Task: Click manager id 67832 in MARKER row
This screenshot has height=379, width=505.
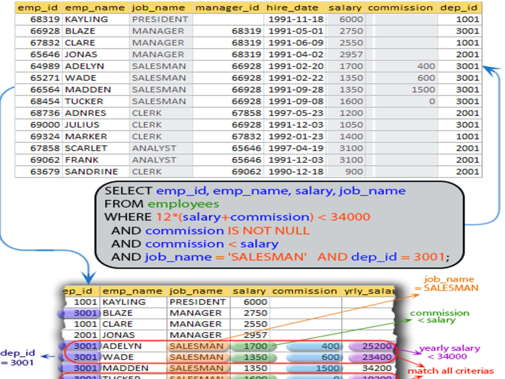Action: [x=228, y=136]
